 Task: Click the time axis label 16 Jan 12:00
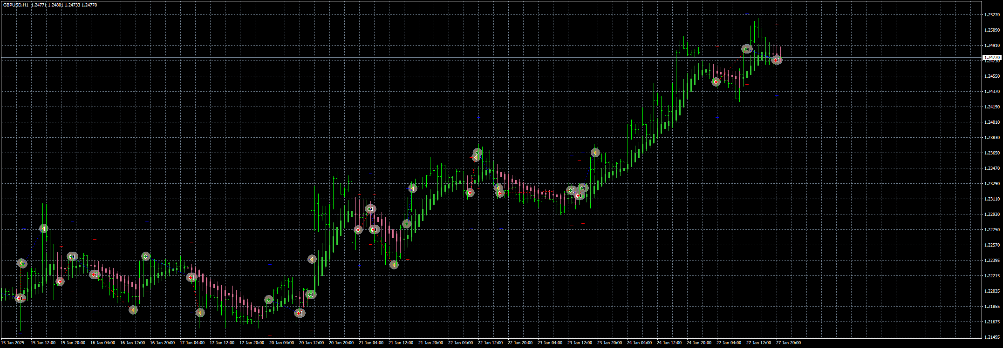pyautogui.click(x=132, y=343)
